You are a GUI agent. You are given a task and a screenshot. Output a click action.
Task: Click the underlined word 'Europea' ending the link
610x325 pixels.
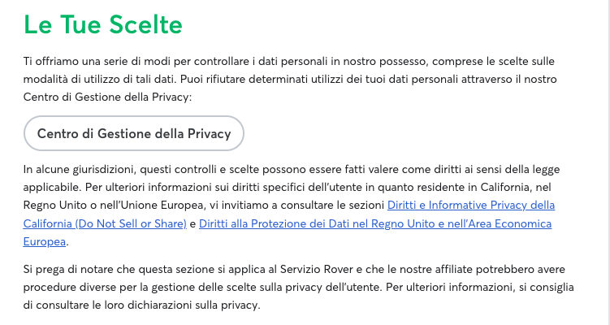(45, 241)
